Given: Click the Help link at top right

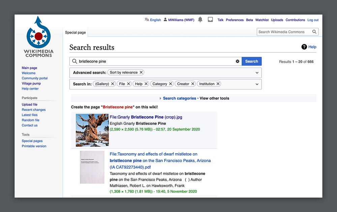Looking at the screenshot, I should pos(312,47).
